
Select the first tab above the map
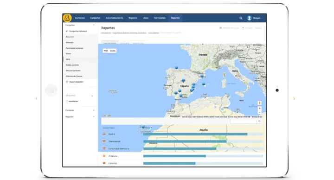[109, 42]
